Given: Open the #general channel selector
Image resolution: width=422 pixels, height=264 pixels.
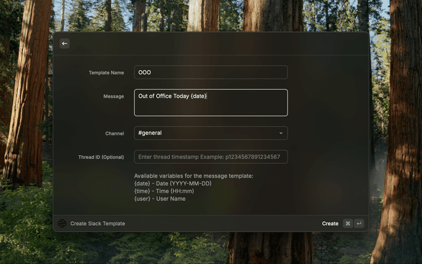Looking at the screenshot, I should click(210, 133).
